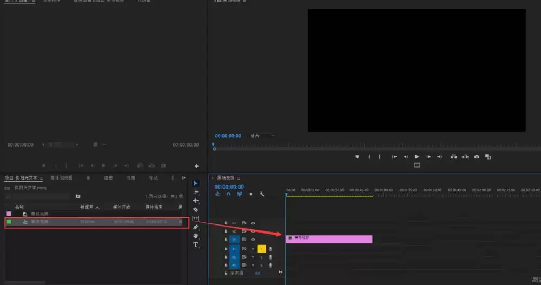Viewport: 541px width, 285px height.
Task: Click the Export Frame camera icon
Action: click(477, 157)
